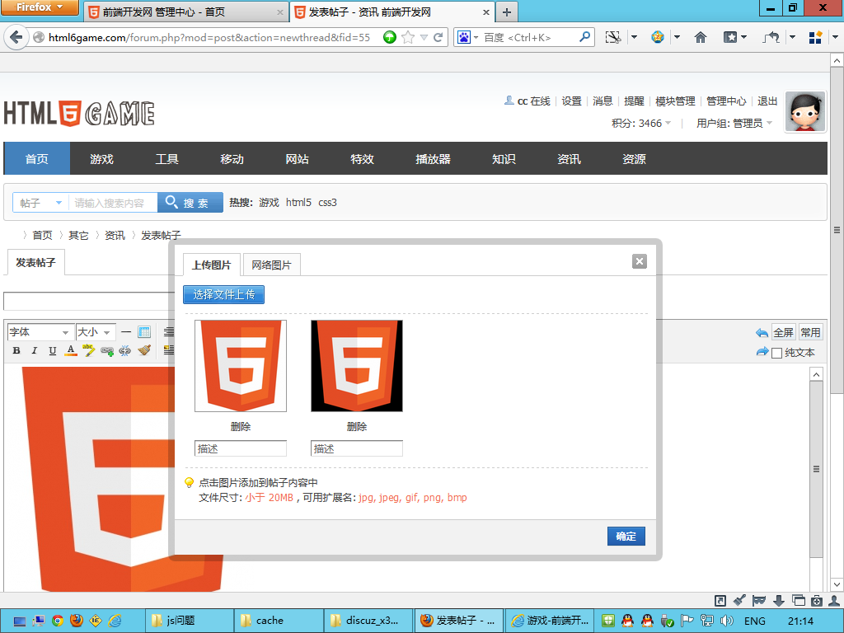
Task: Open Chrome from the taskbar
Action: pyautogui.click(x=58, y=621)
